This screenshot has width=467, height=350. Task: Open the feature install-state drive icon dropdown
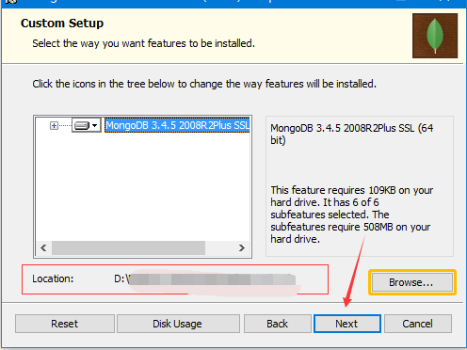(87, 125)
